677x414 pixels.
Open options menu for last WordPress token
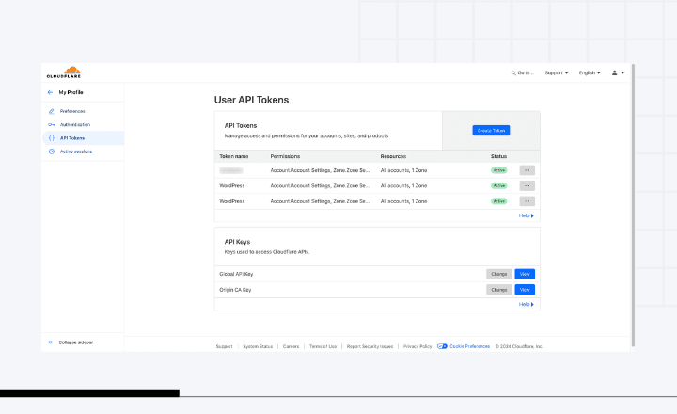click(x=527, y=200)
